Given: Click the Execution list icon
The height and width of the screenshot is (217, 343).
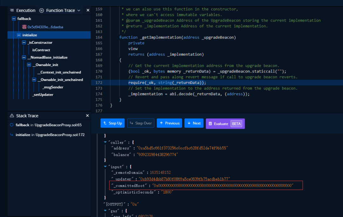Looking at the screenshot, I should [x=12, y=10].
